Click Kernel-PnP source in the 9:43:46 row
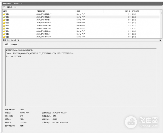The width and height of the screenshot is (163, 133). (81, 25)
